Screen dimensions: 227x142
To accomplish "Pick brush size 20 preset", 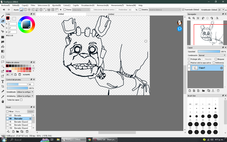I will [x=203, y=117].
